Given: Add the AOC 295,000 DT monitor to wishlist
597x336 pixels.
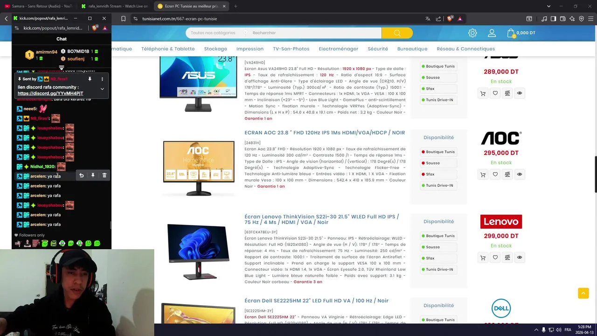Looking at the screenshot, I should point(495,175).
